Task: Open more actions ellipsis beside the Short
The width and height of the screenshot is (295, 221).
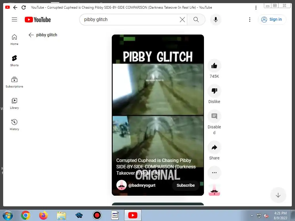Action: [214, 173]
